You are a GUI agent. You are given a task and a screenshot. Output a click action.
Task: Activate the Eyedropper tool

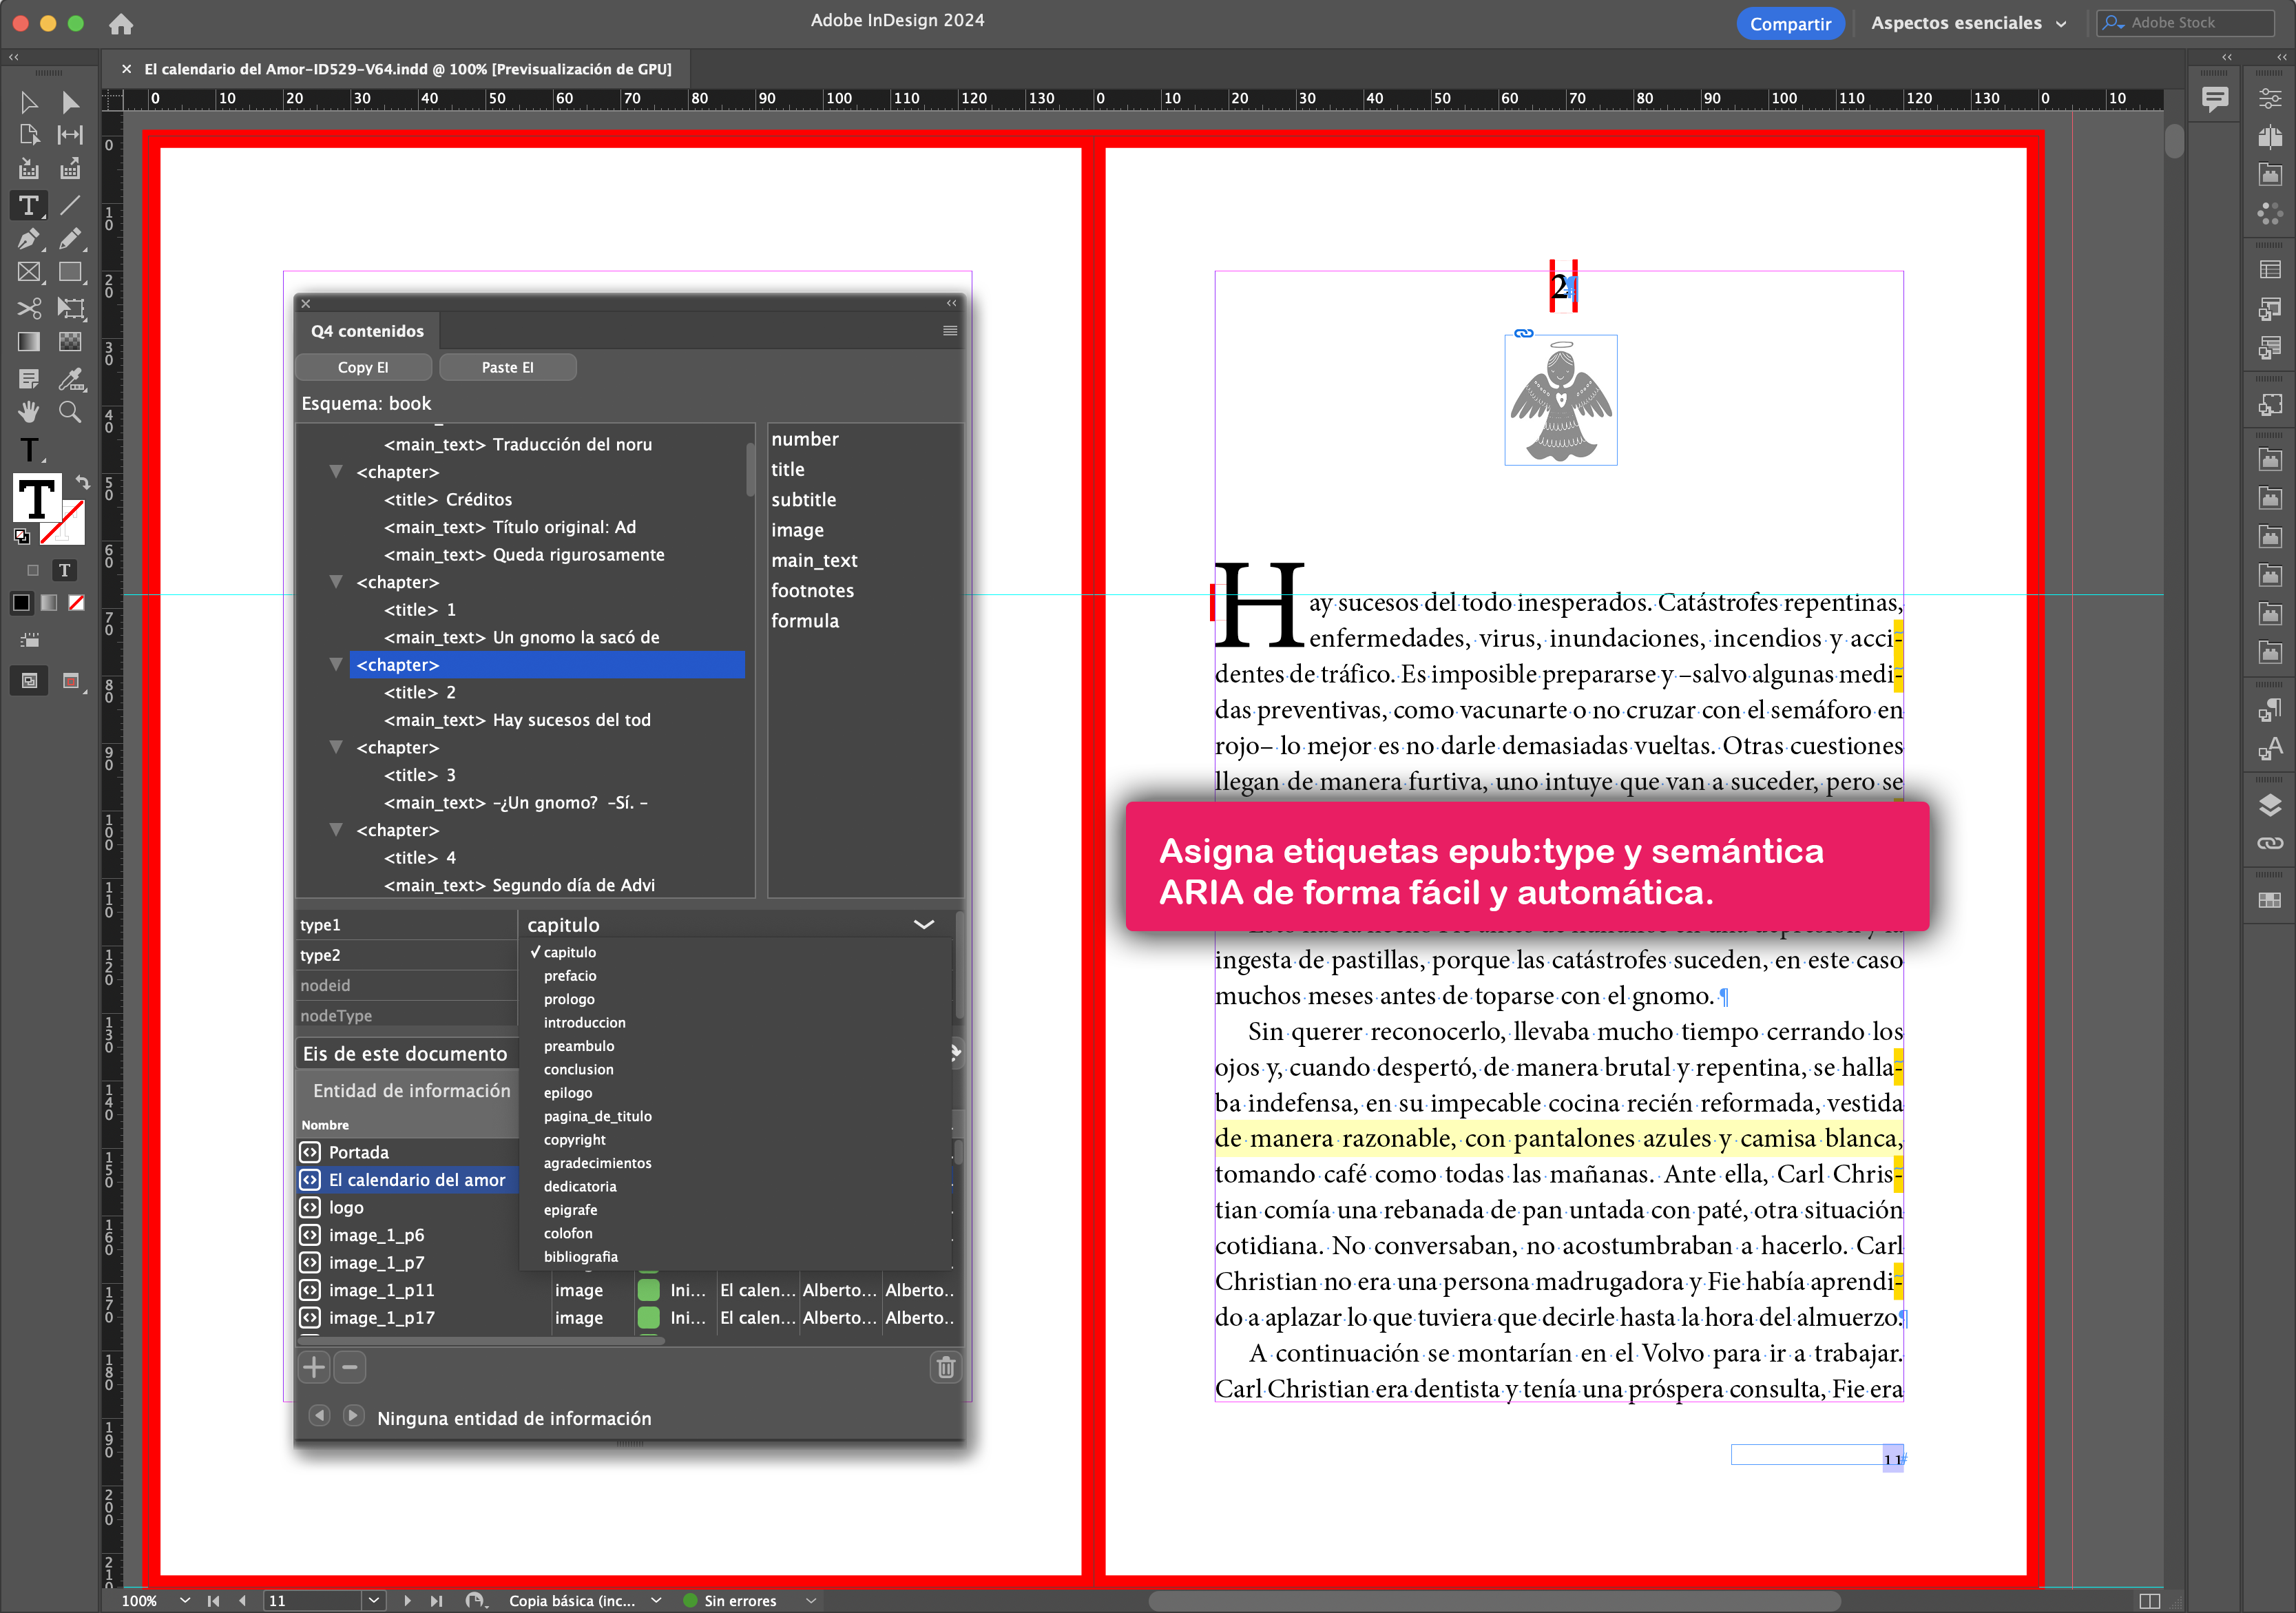coord(70,378)
